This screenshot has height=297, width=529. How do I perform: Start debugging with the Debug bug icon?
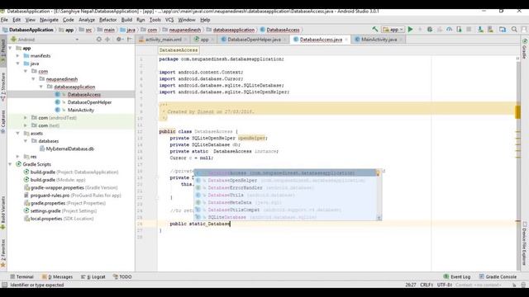[x=430, y=30]
